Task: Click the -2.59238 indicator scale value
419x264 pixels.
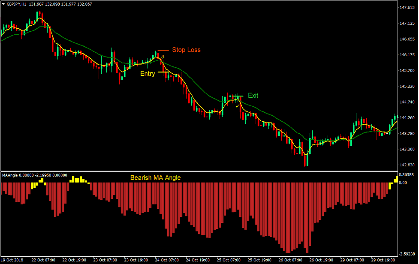Action: 407,253
